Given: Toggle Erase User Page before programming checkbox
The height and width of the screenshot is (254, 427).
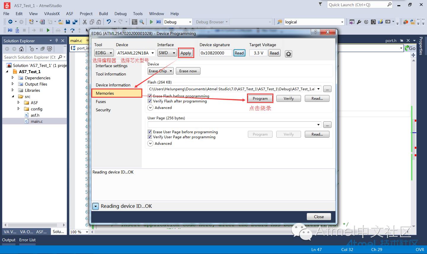Looking at the screenshot, I should click(x=150, y=132).
